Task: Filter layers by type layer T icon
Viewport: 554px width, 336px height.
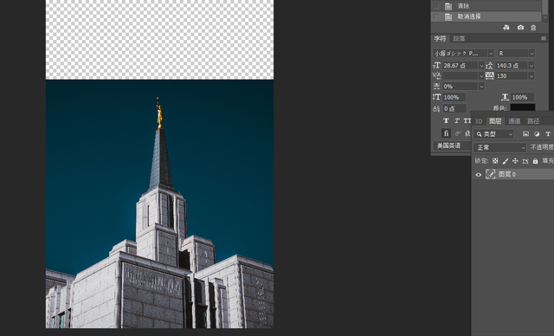Action: click(x=548, y=134)
